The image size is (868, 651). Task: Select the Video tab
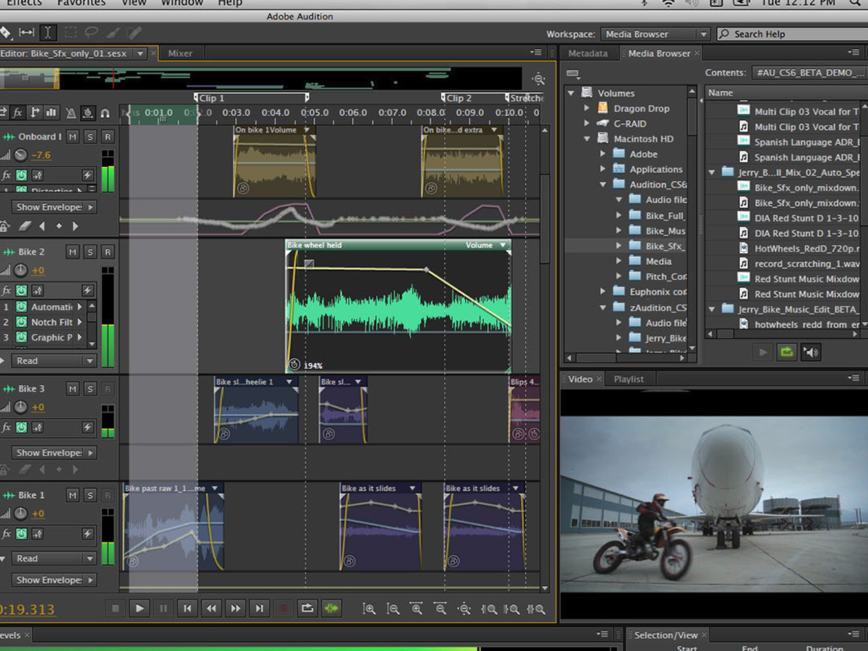tap(580, 379)
